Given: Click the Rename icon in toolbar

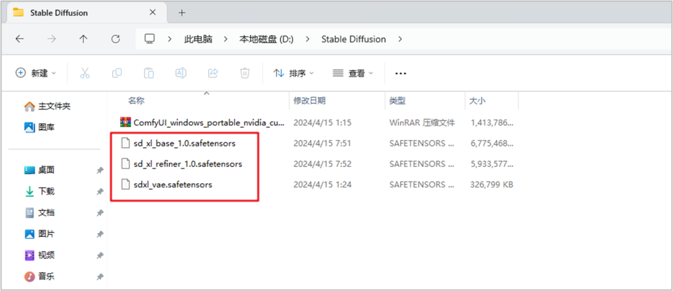Looking at the screenshot, I should [x=181, y=73].
